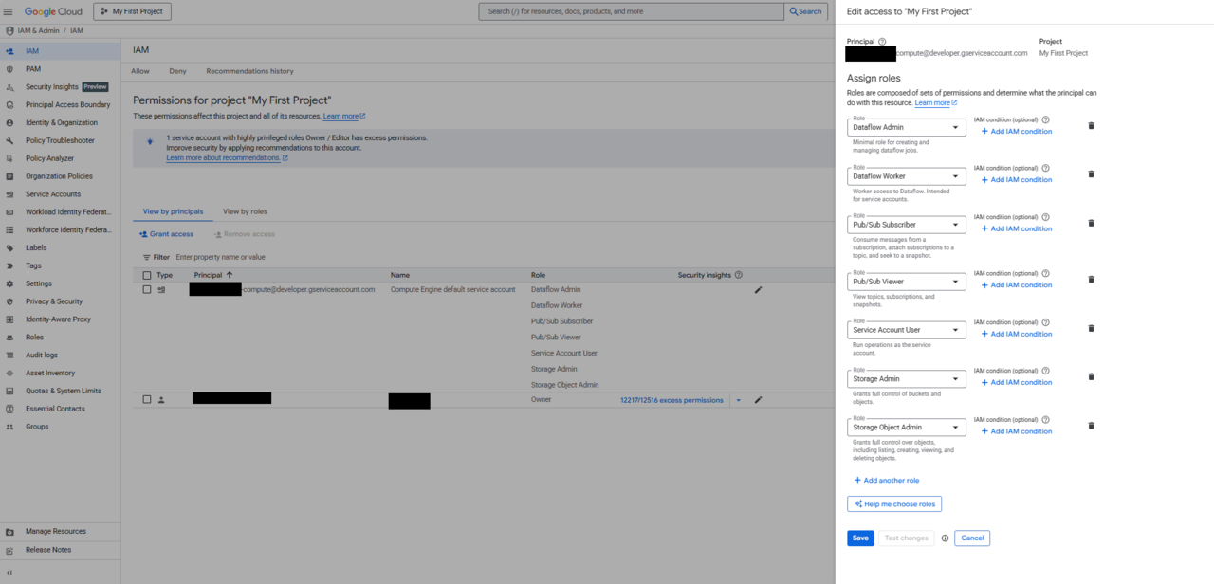The height and width of the screenshot is (584, 1214).
Task: Edit the Owner principal using the pencil icon
Action: (758, 400)
